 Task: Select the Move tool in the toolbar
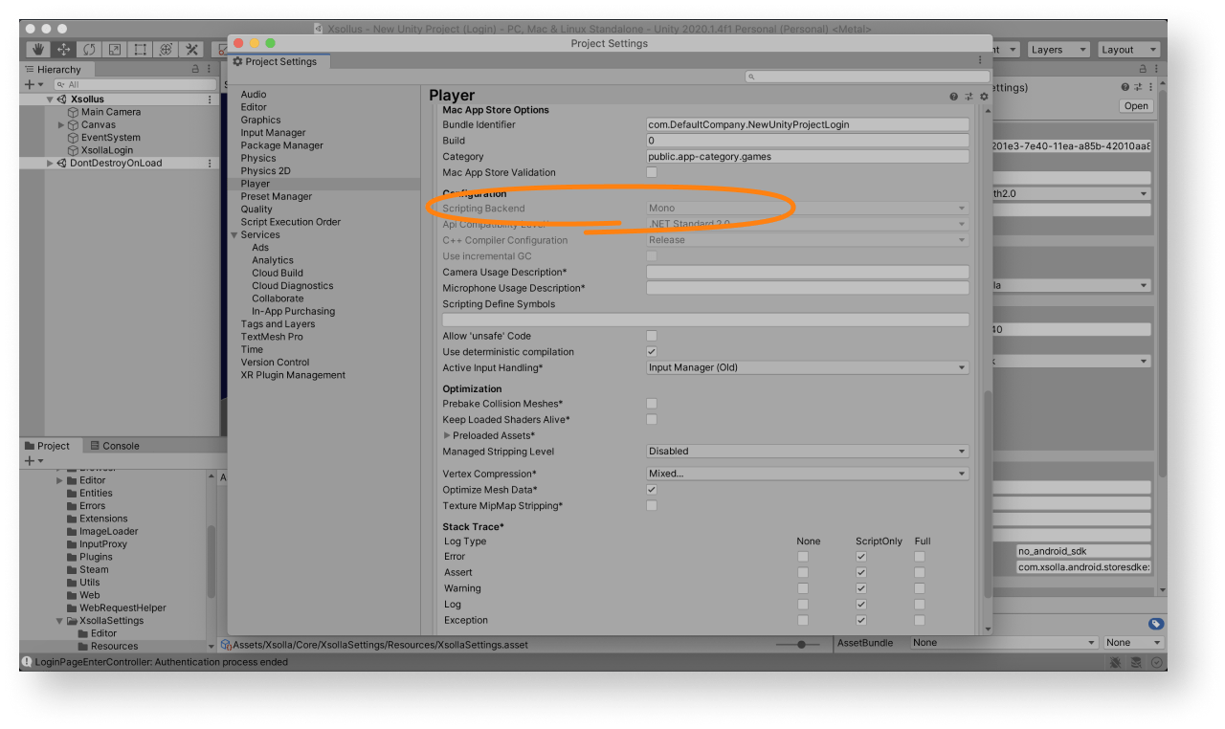(64, 50)
